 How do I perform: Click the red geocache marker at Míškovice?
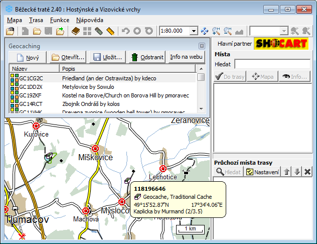point(95,148)
